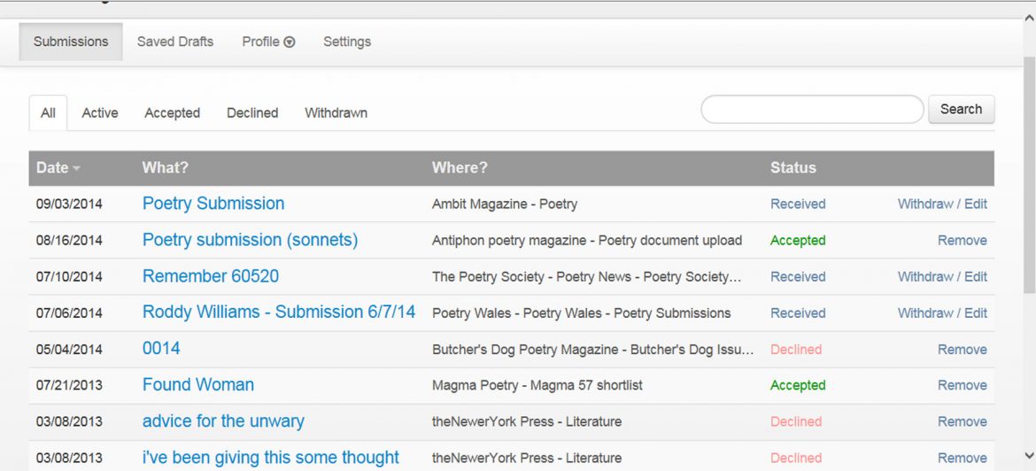Filter list to Declined submissions

(252, 112)
